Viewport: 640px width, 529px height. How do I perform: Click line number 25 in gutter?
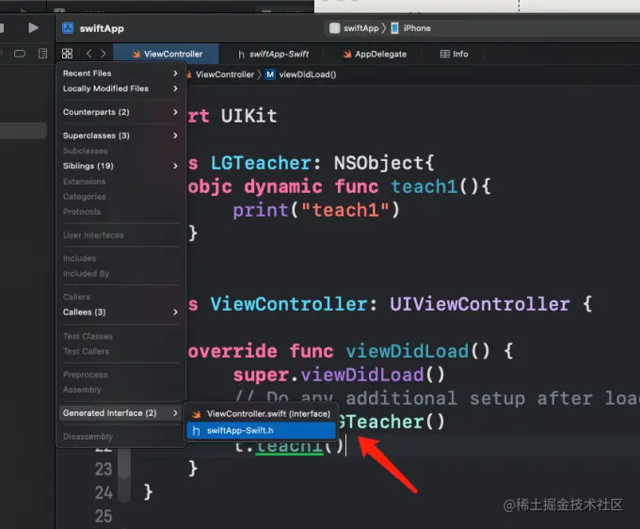pyautogui.click(x=104, y=517)
